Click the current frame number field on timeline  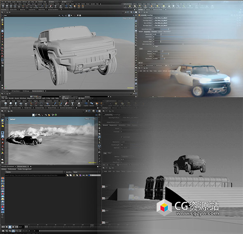[x=21, y=227]
